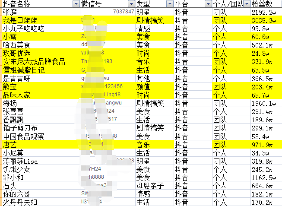Open filter dropdown for 抖音名称 column
The image size is (282, 206).
point(76,3)
